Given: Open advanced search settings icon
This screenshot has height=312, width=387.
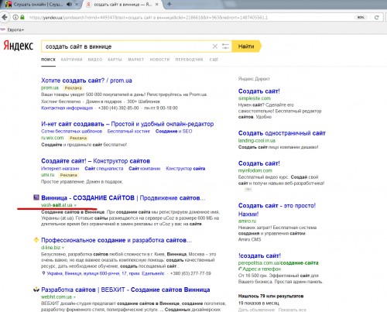Looking at the screenshot, I should click(x=225, y=46).
